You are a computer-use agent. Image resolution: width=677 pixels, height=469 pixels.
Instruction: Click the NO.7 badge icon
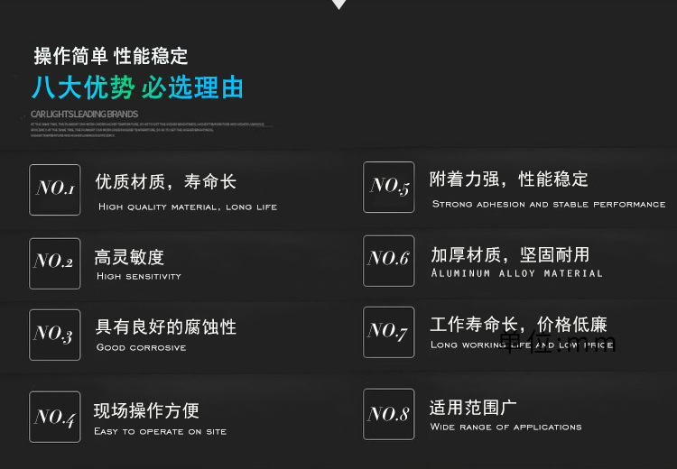388,332
